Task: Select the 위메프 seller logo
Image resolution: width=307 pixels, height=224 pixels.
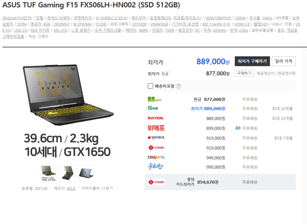Action: [156, 128]
